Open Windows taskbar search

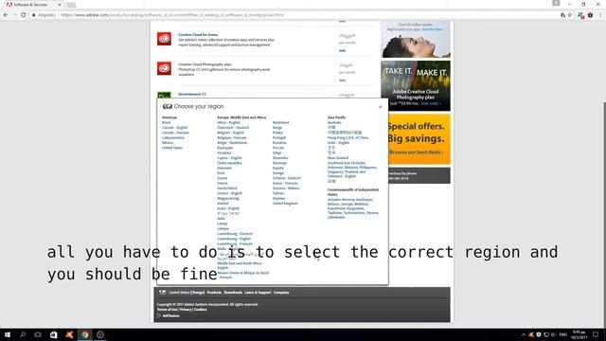tap(23, 334)
